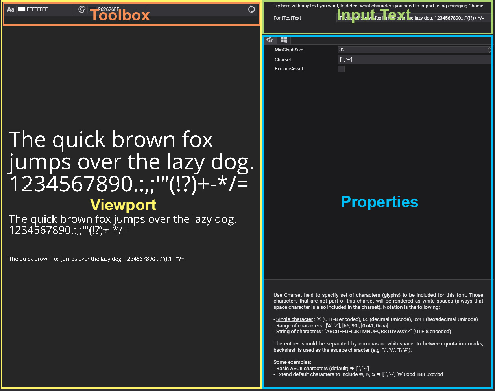Focus the FontTestText input field

coord(413,18)
